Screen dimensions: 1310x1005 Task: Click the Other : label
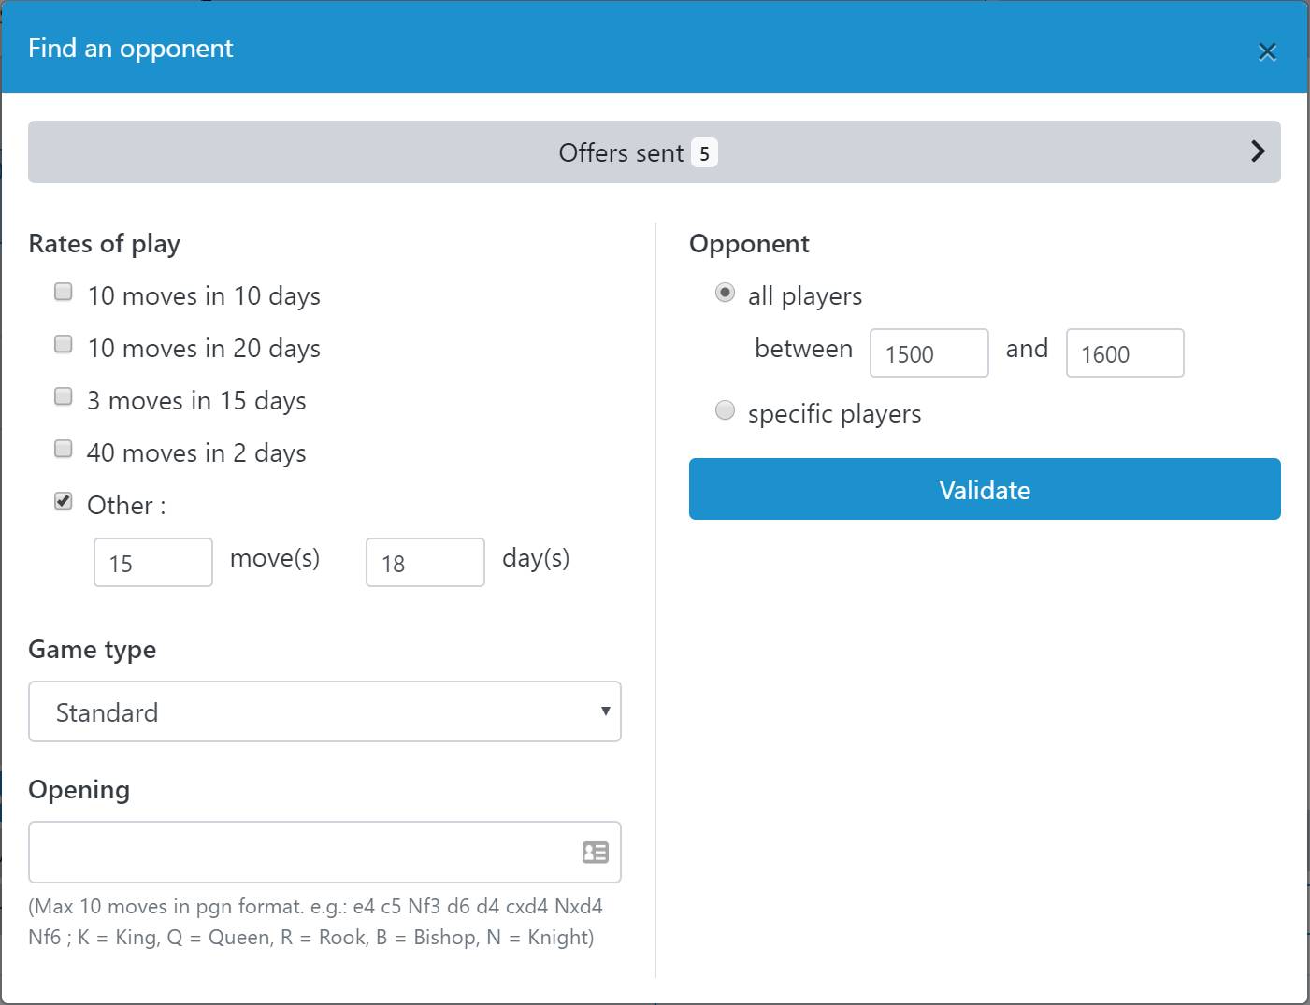126,506
